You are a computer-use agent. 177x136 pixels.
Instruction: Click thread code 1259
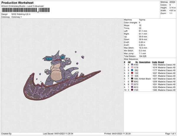coord(155,81)
